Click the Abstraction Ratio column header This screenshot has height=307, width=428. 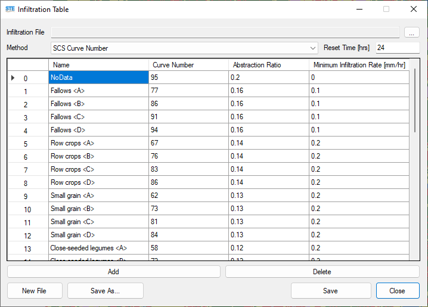coord(269,65)
